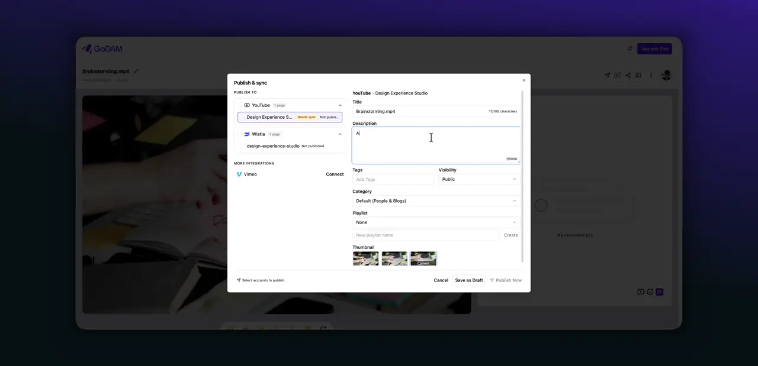Screen dimensions: 758x366
Task: Click Cancel in the dialog footer
Action: point(441,280)
